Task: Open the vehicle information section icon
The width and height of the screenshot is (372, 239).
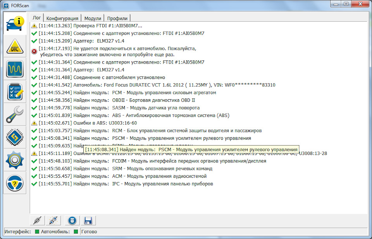Action: pos(15,23)
